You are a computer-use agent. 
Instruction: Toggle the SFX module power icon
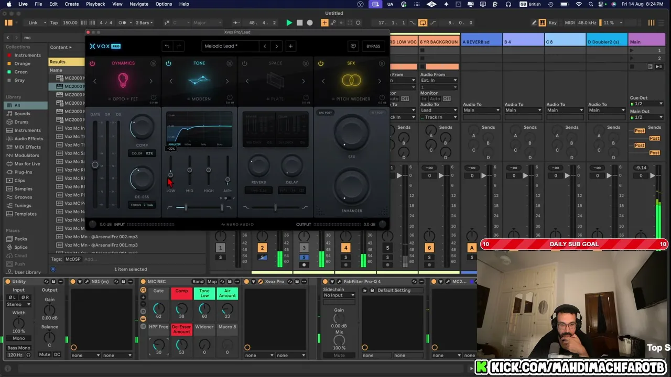coord(320,63)
